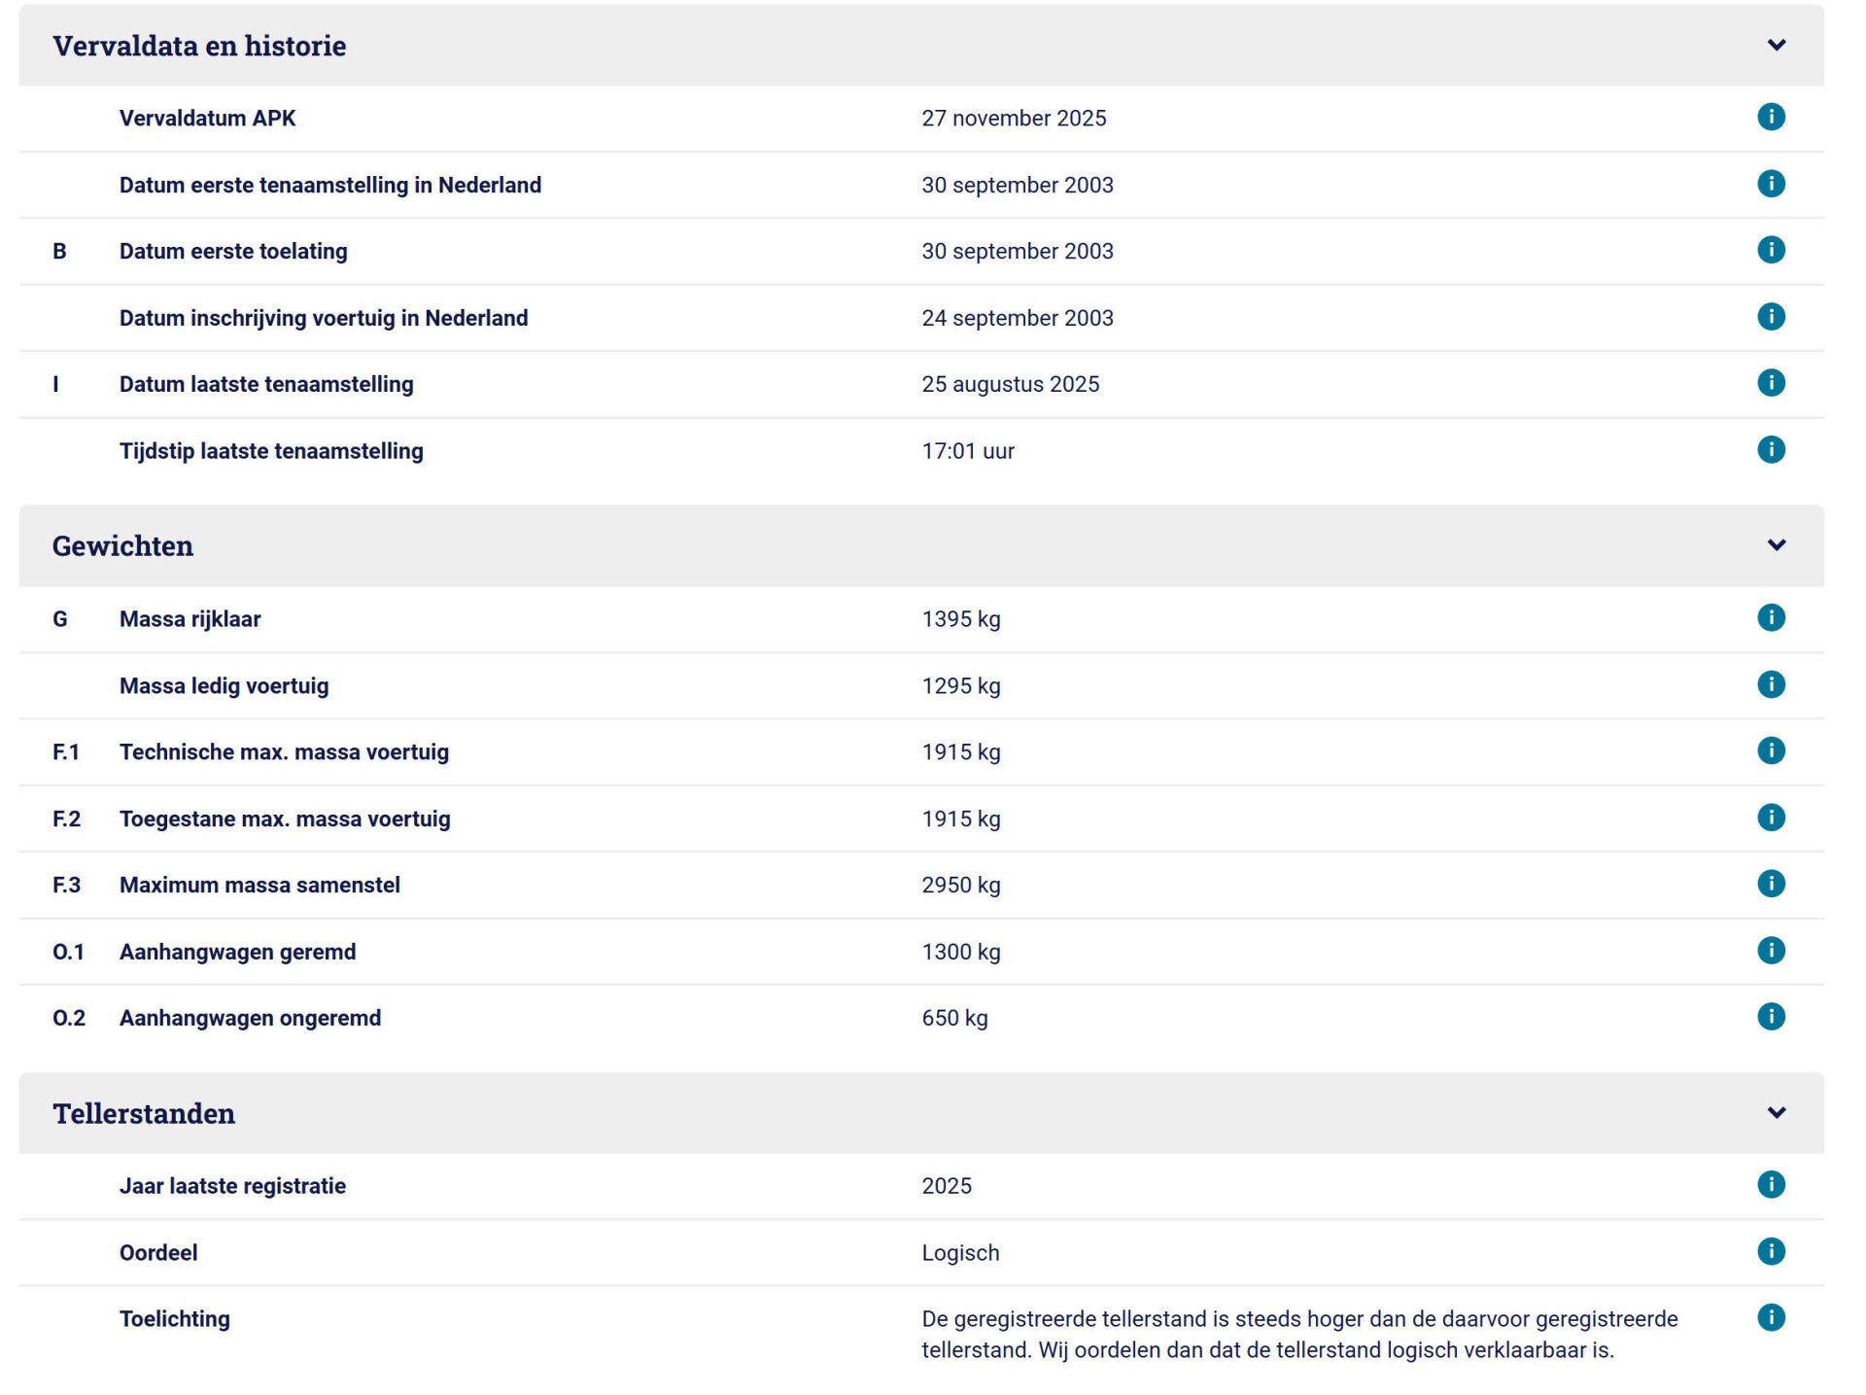Click info icon for Datum inschrijving voertuig
Image resolution: width=1866 pixels, height=1395 pixels.
pos(1771,316)
